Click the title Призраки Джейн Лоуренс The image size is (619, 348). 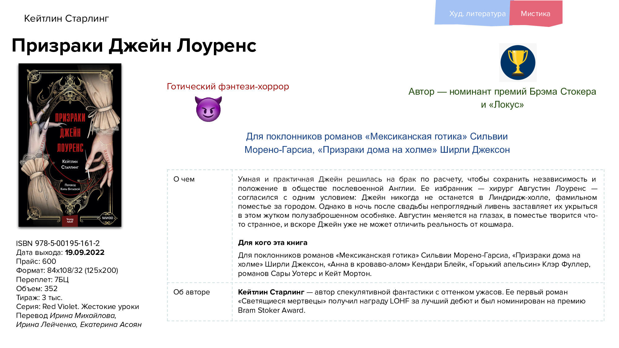tap(134, 45)
